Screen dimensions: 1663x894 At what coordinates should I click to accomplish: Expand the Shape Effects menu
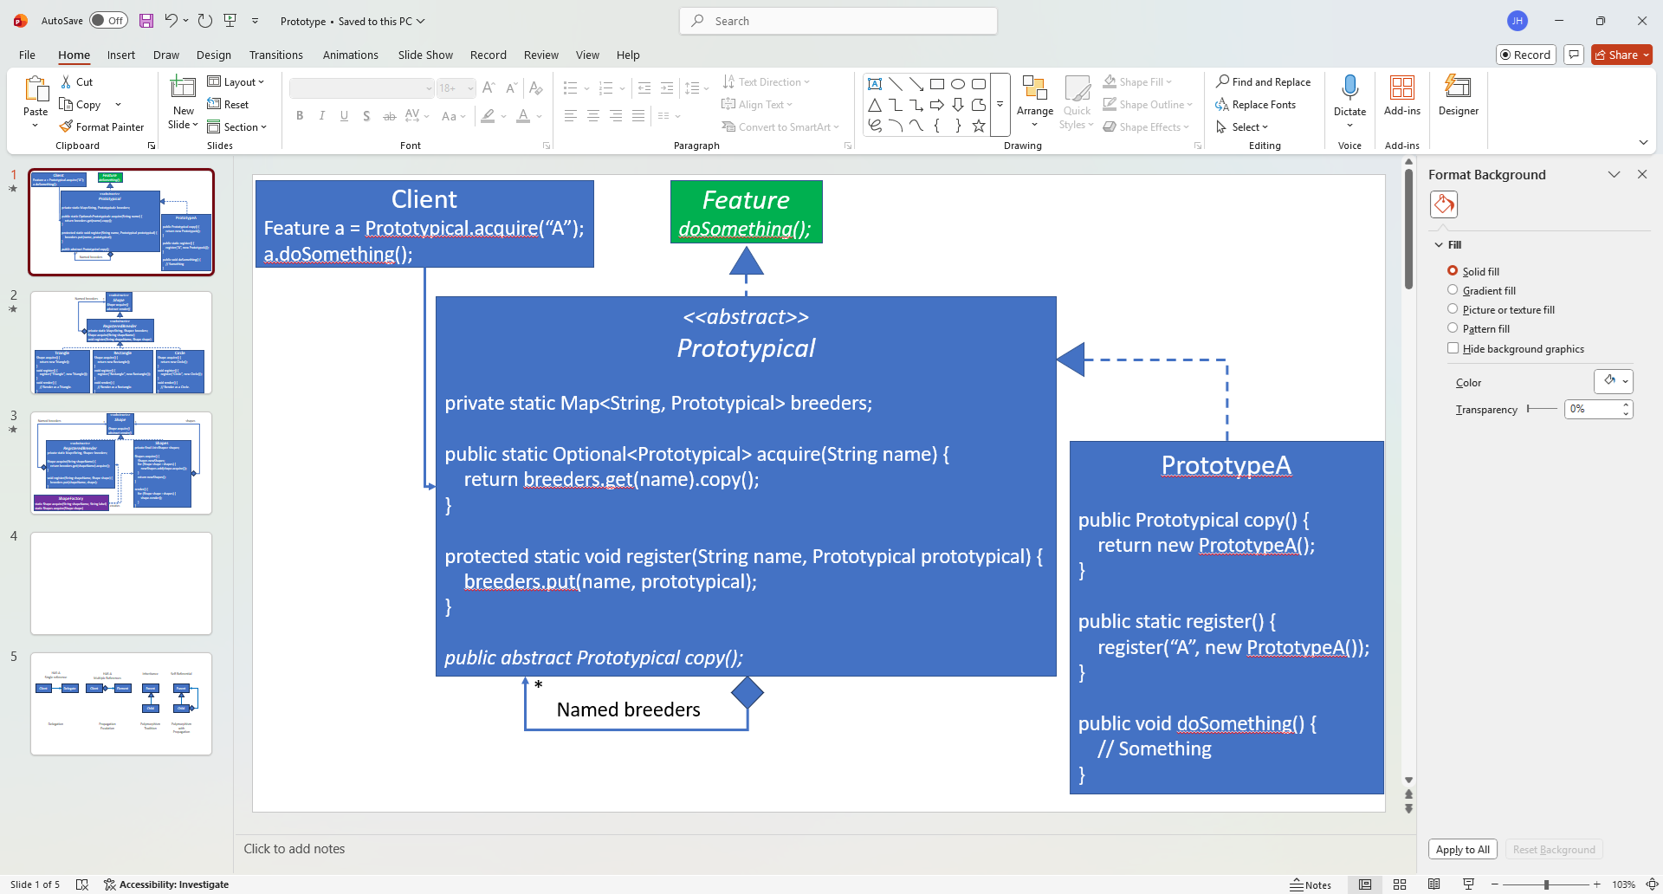pos(1146,126)
